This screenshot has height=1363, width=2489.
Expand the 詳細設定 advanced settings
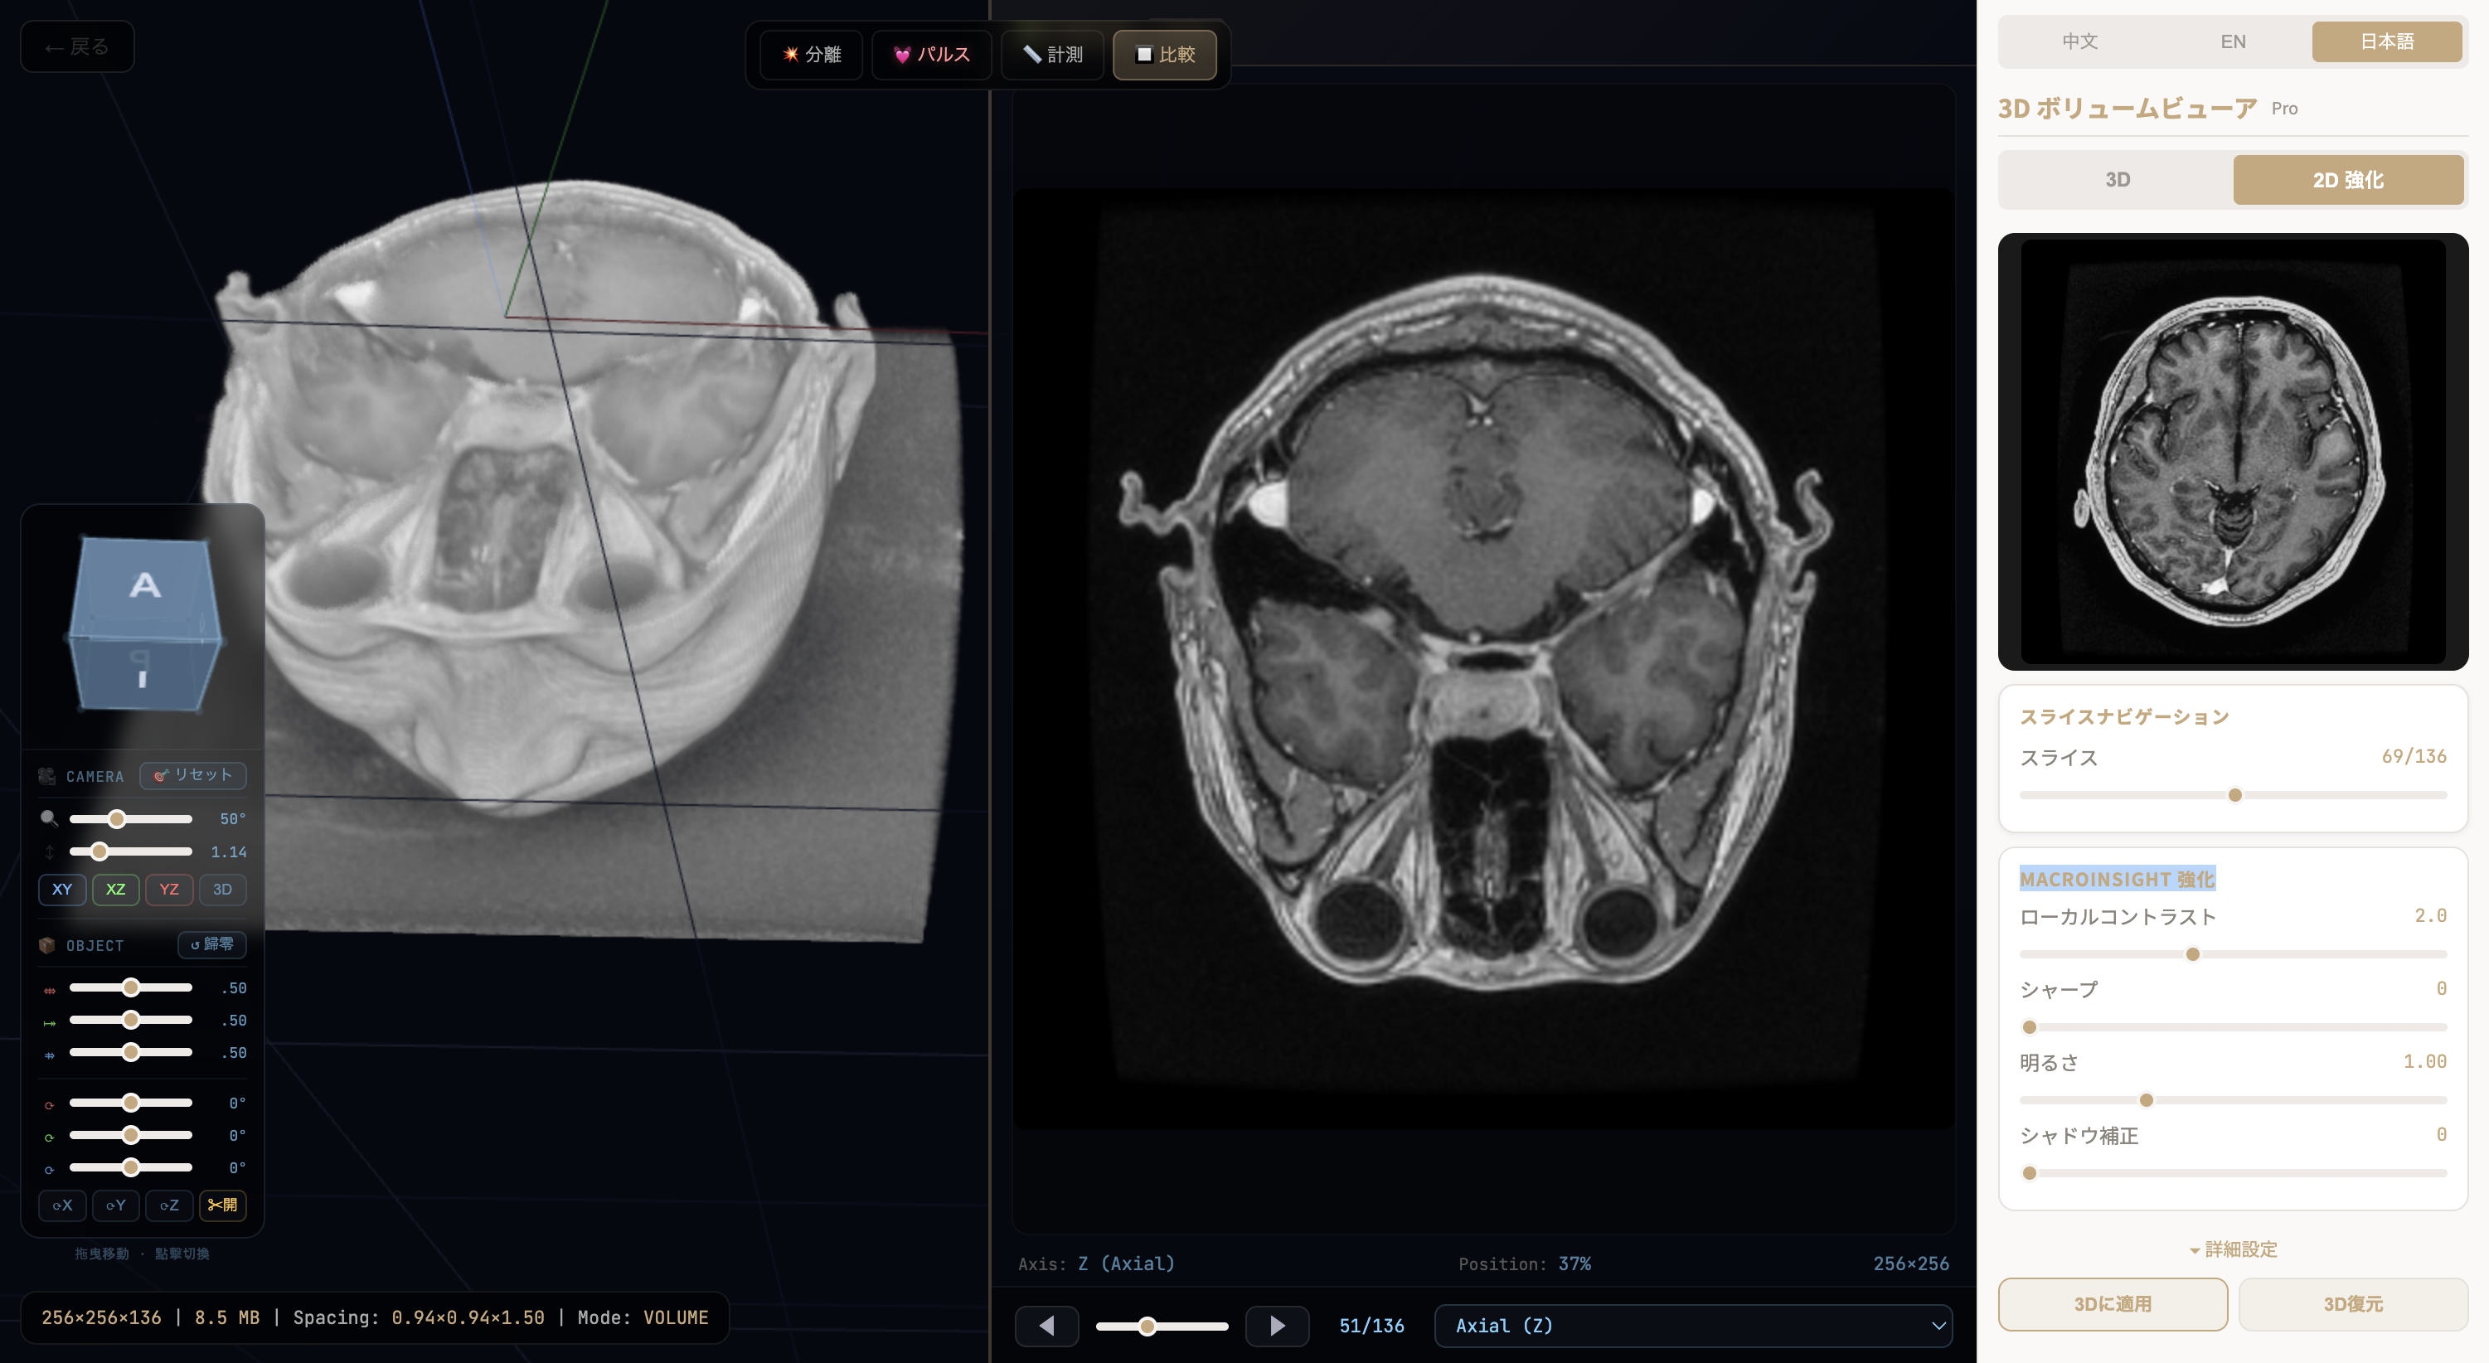tap(2233, 1249)
